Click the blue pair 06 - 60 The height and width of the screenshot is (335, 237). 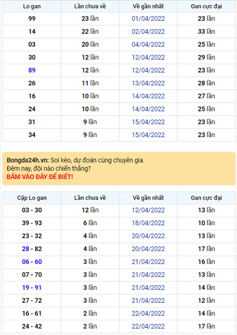tap(32, 262)
